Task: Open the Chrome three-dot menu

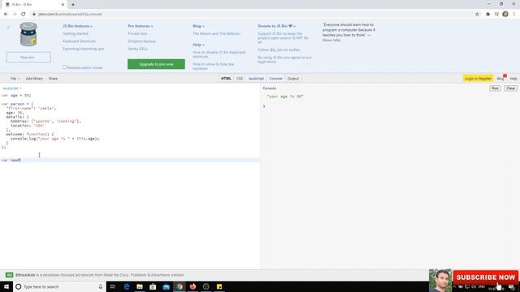Action: click(514, 15)
